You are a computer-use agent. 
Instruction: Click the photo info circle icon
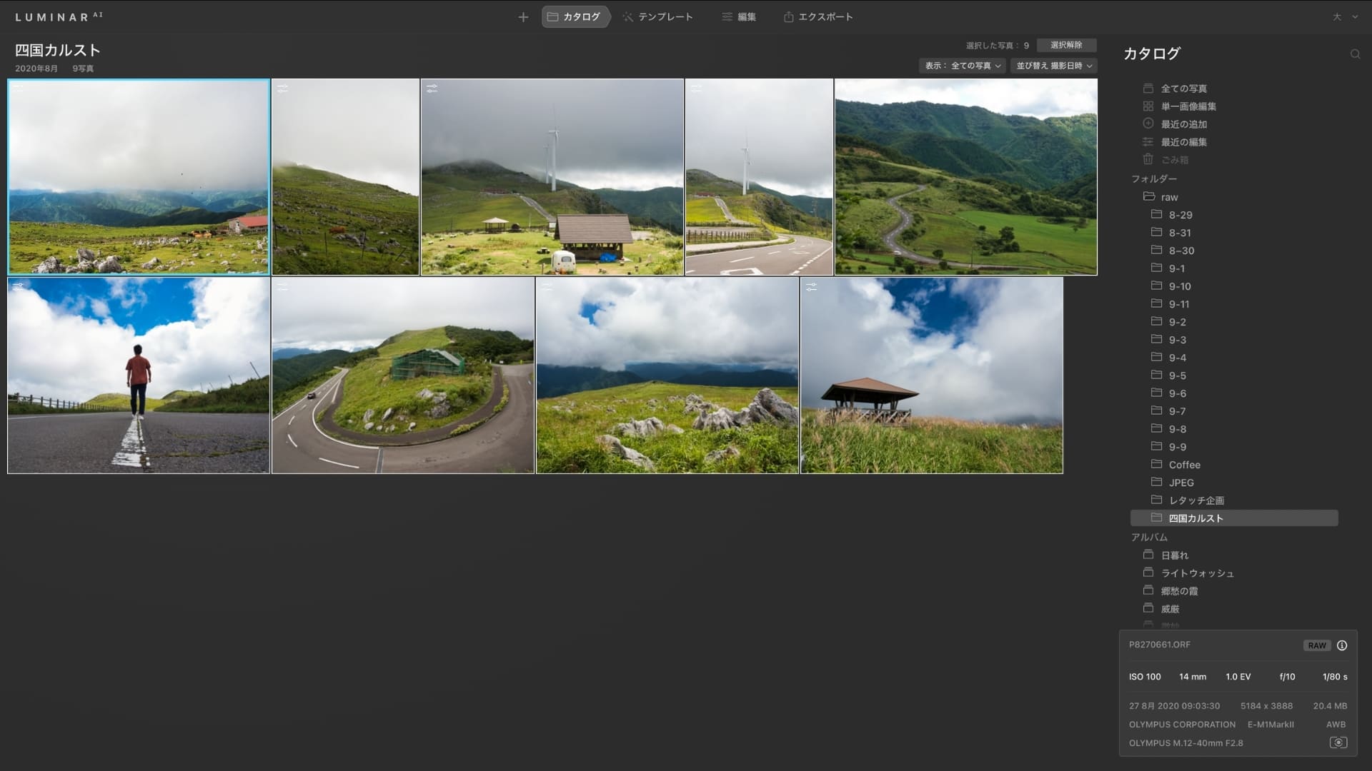(x=1342, y=645)
